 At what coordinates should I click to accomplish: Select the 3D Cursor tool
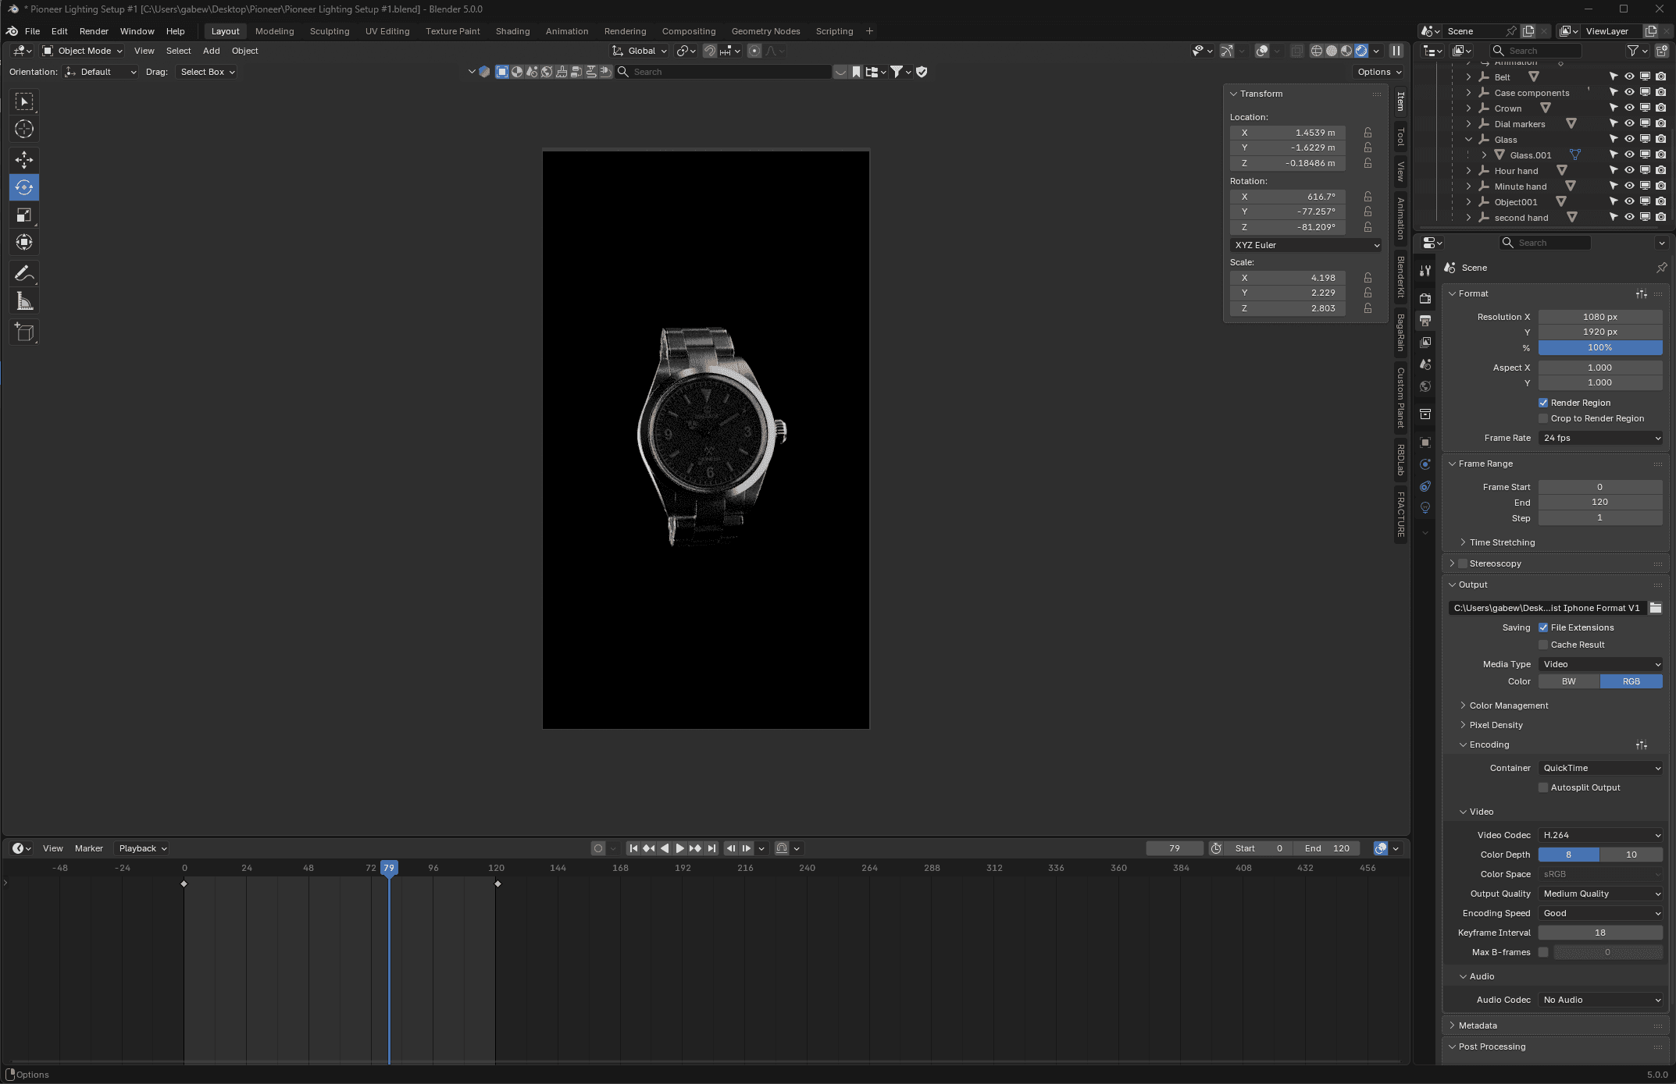pyautogui.click(x=24, y=130)
